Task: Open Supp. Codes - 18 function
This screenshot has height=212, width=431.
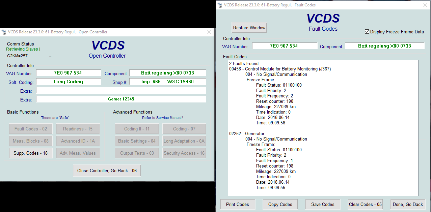Action: [31, 153]
